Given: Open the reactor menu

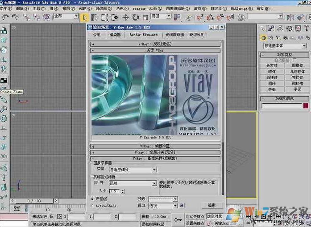Looking at the screenshot, I should tap(139, 9).
